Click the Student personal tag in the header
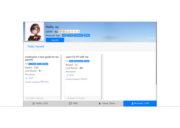The width and height of the screenshot is (180, 128). coord(87,35)
